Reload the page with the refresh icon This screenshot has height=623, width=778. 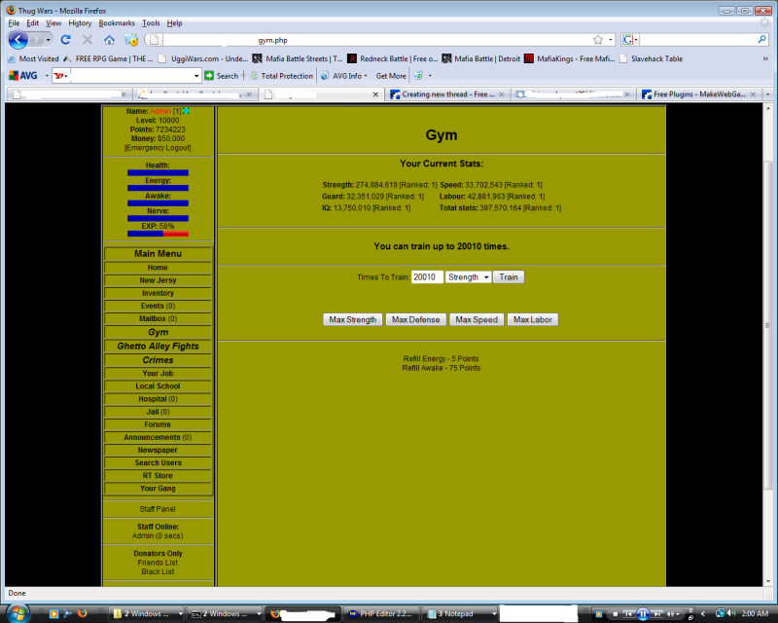[66, 40]
